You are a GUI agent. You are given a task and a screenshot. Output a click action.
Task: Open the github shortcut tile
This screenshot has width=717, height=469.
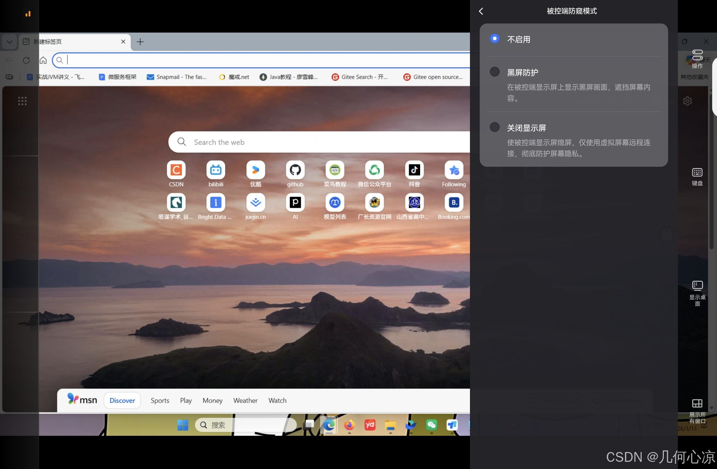click(x=295, y=170)
